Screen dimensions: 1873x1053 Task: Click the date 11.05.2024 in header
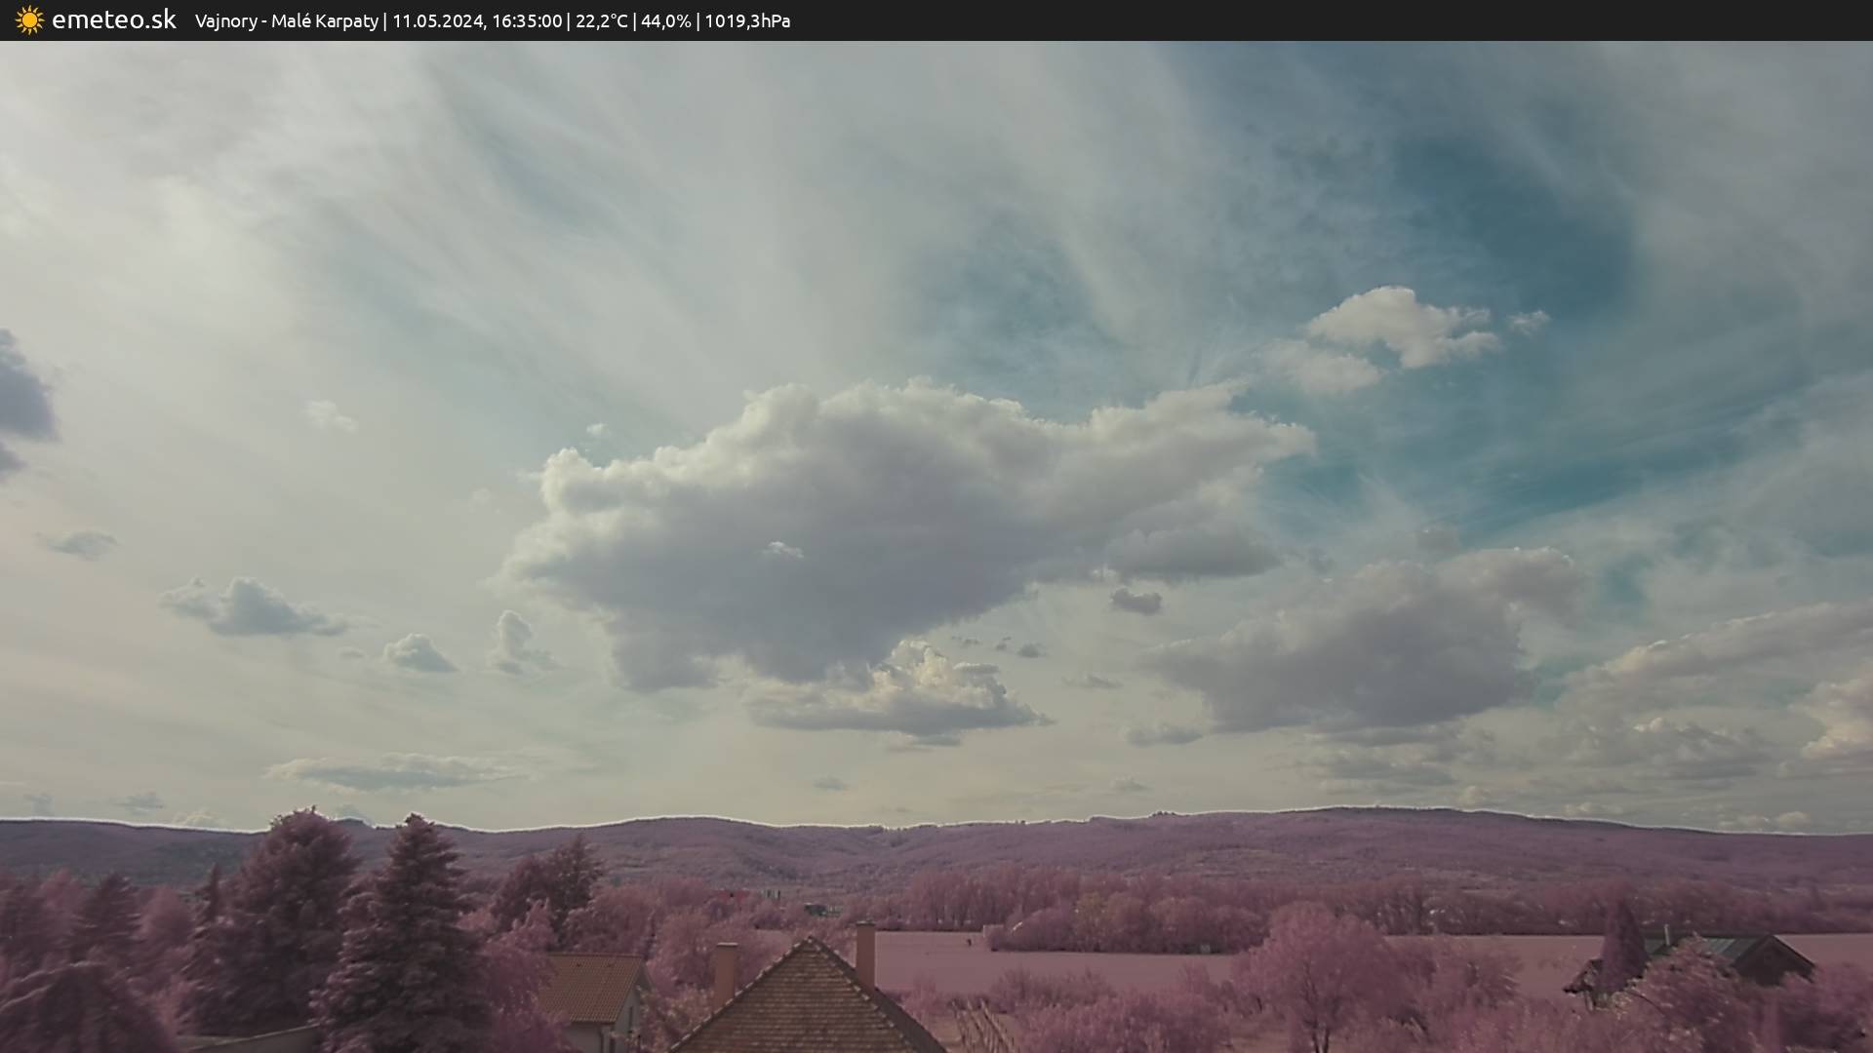(438, 21)
